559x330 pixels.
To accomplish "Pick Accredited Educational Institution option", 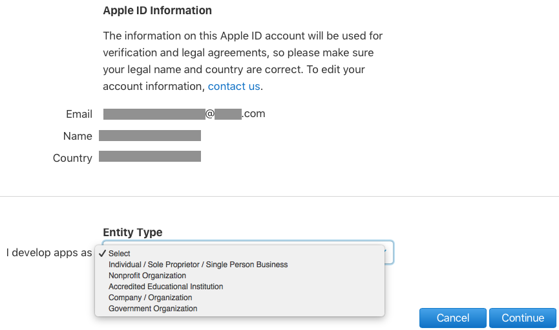I will (165, 287).
